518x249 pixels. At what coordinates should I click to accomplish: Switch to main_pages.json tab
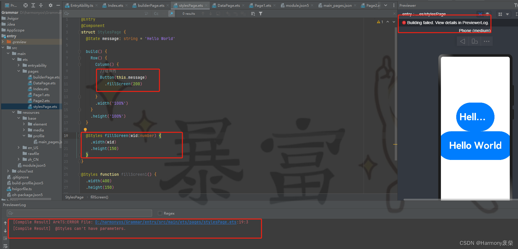pyautogui.click(x=337, y=5)
